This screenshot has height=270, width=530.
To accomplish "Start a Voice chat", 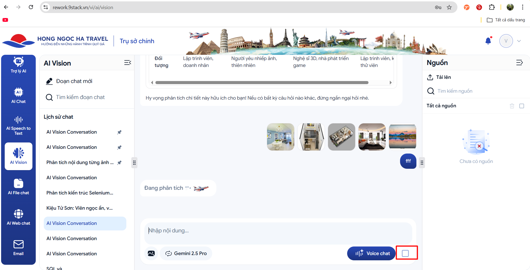I will point(371,253).
